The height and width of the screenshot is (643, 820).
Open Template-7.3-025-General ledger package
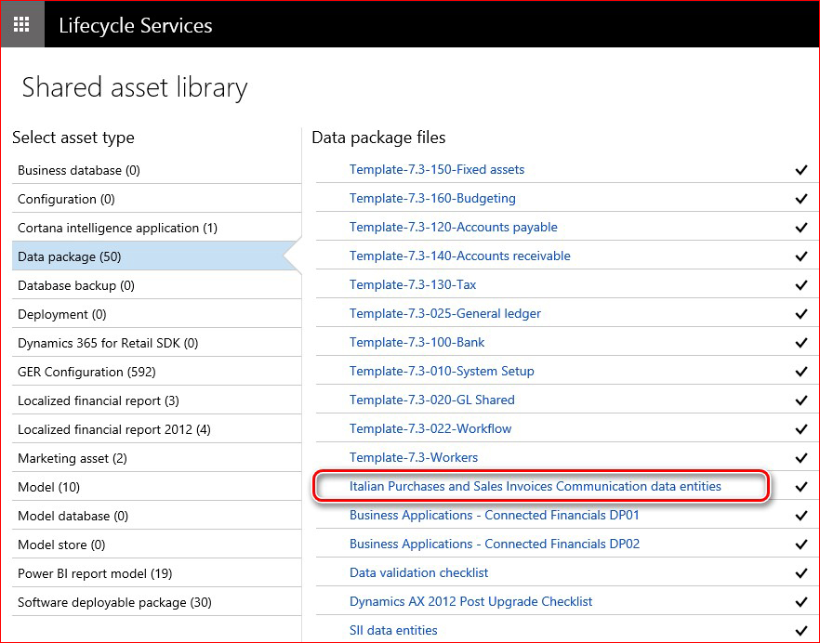coord(445,313)
